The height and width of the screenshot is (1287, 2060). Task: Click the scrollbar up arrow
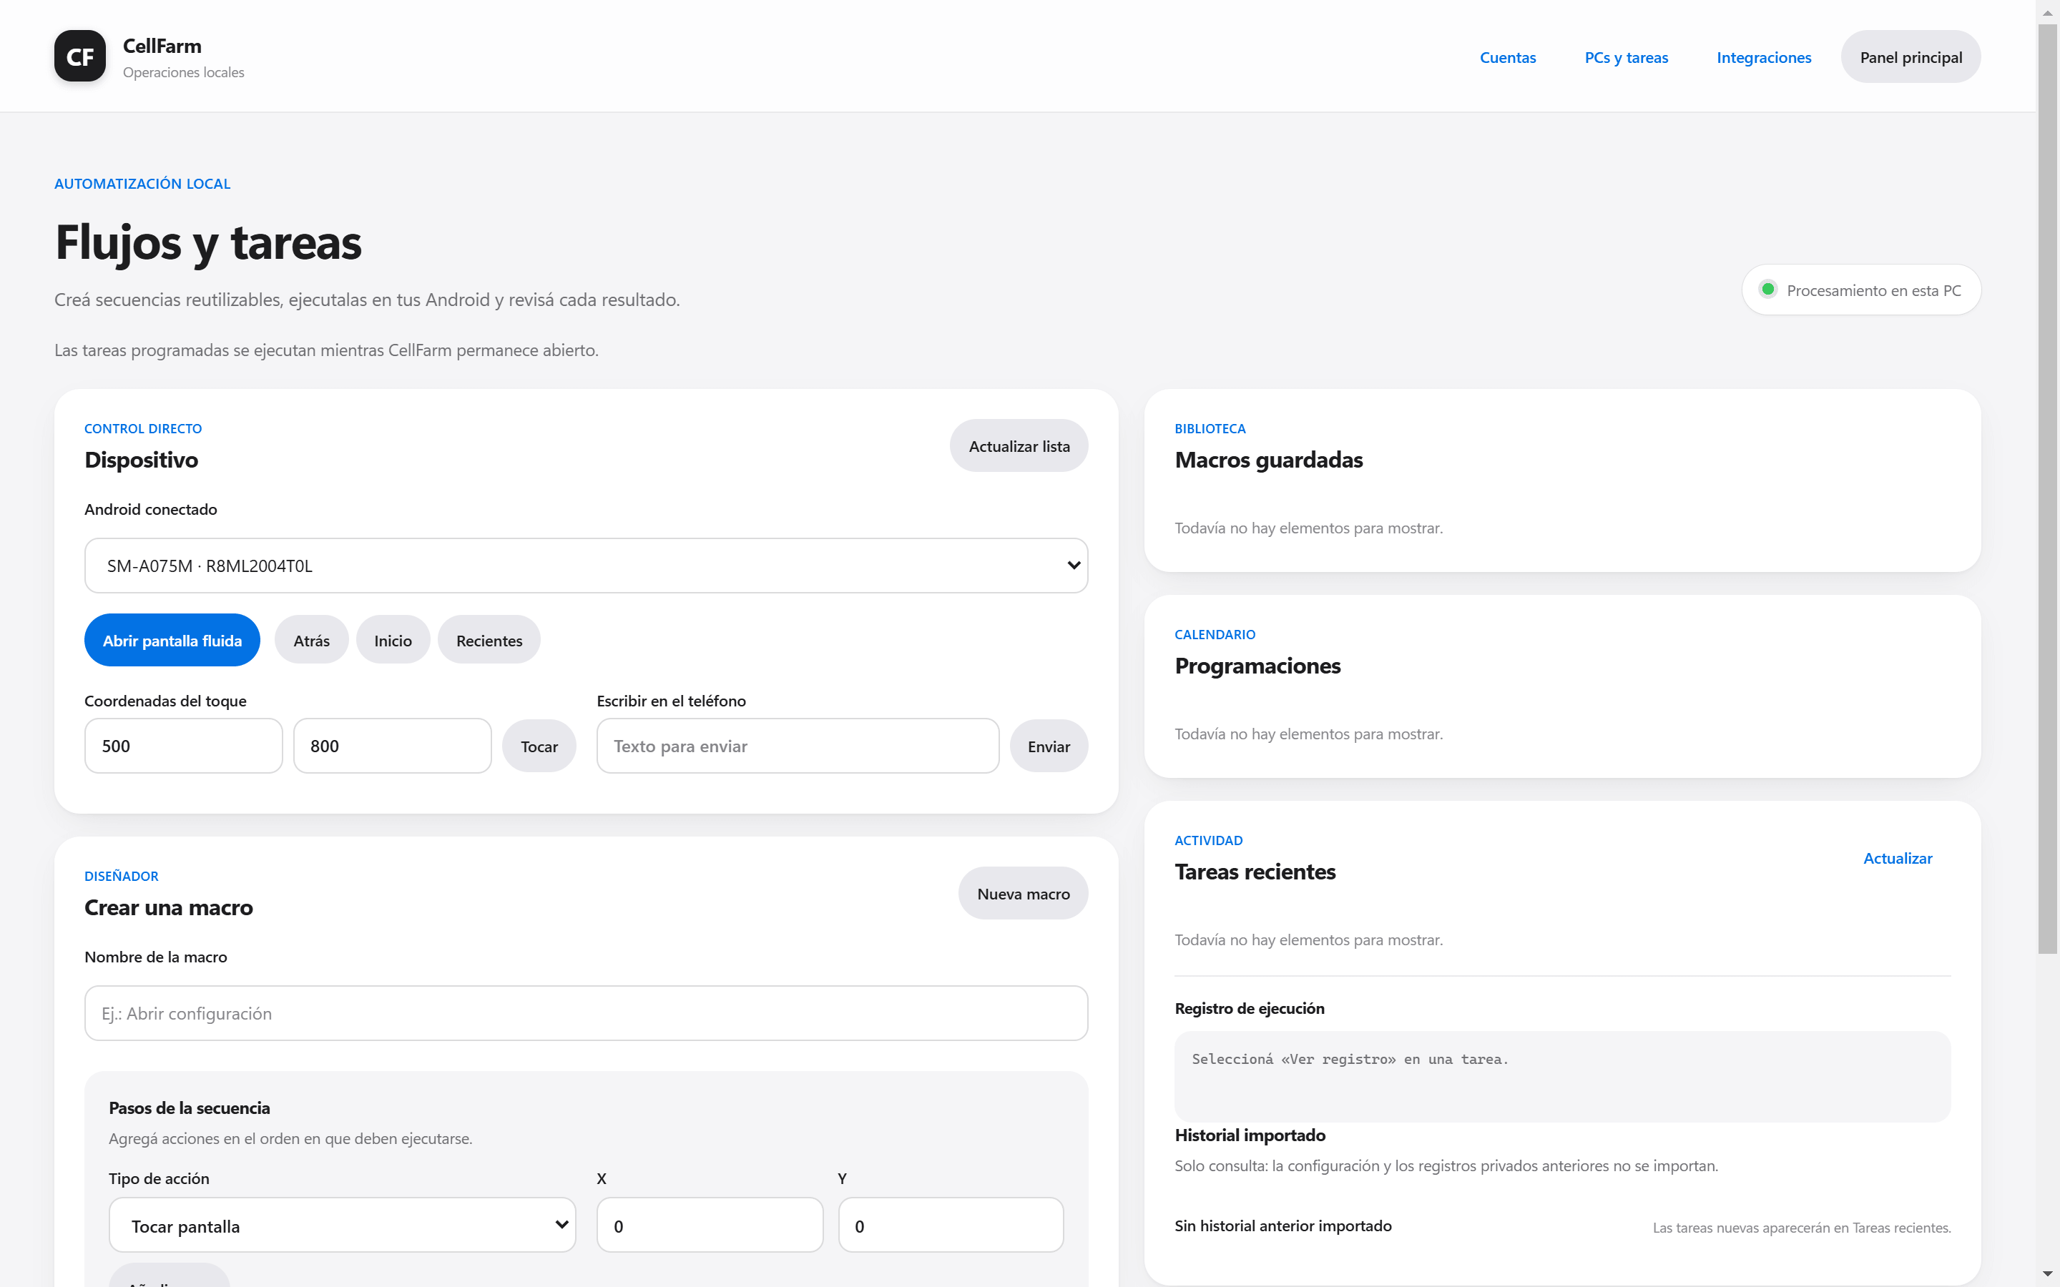2047,12
